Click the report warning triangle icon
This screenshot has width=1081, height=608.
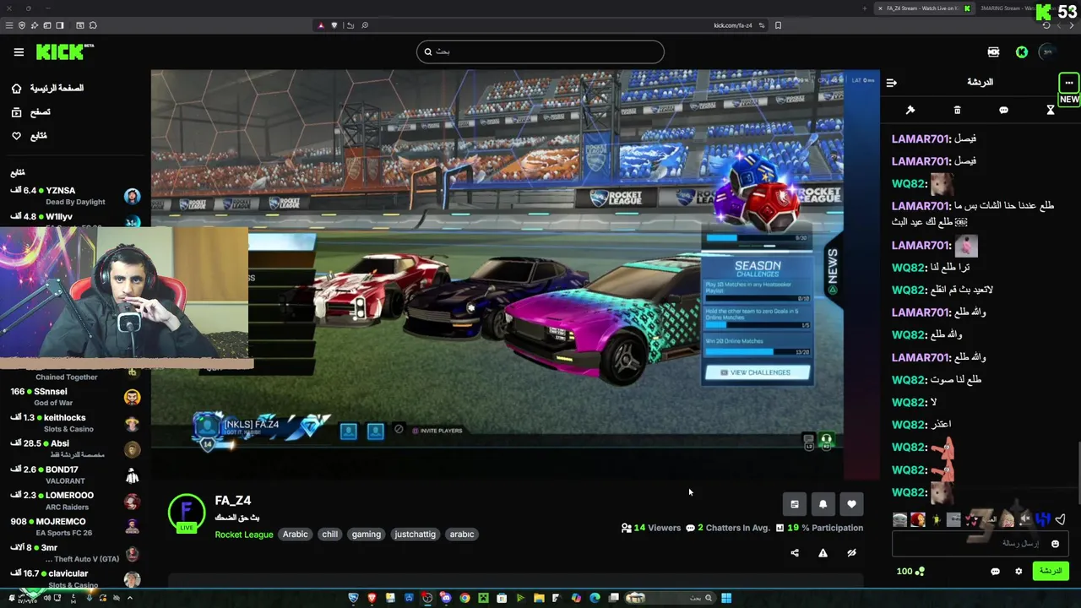(x=823, y=553)
